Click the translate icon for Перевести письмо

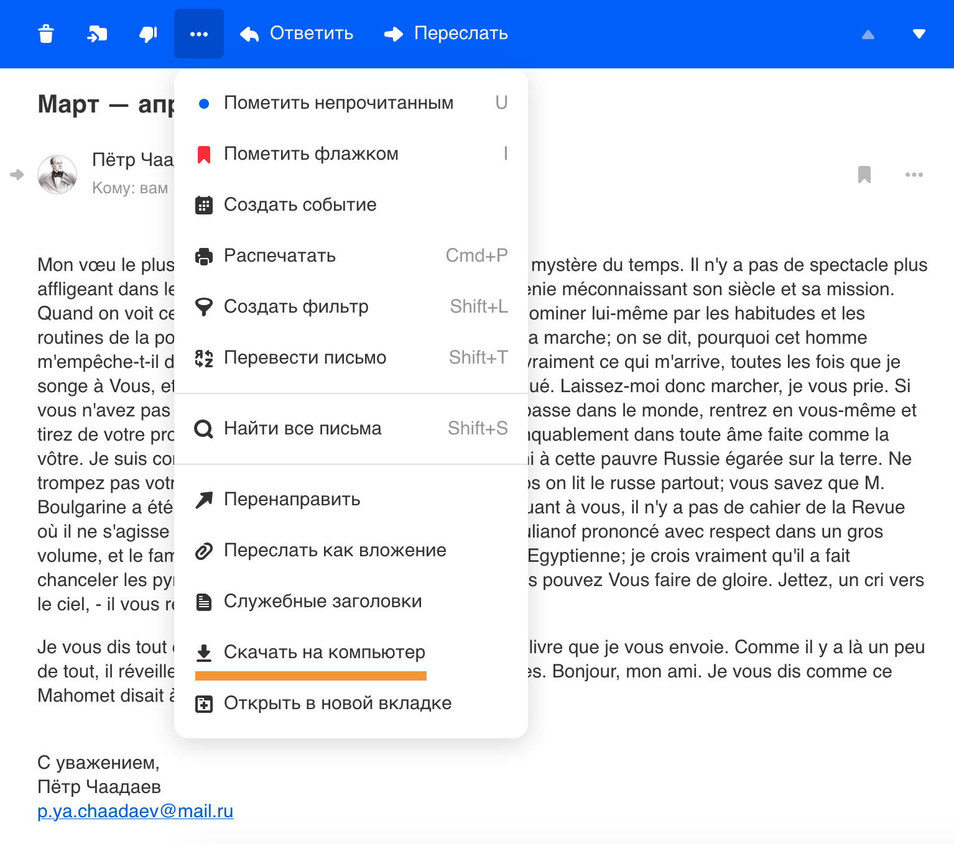pyautogui.click(x=203, y=358)
